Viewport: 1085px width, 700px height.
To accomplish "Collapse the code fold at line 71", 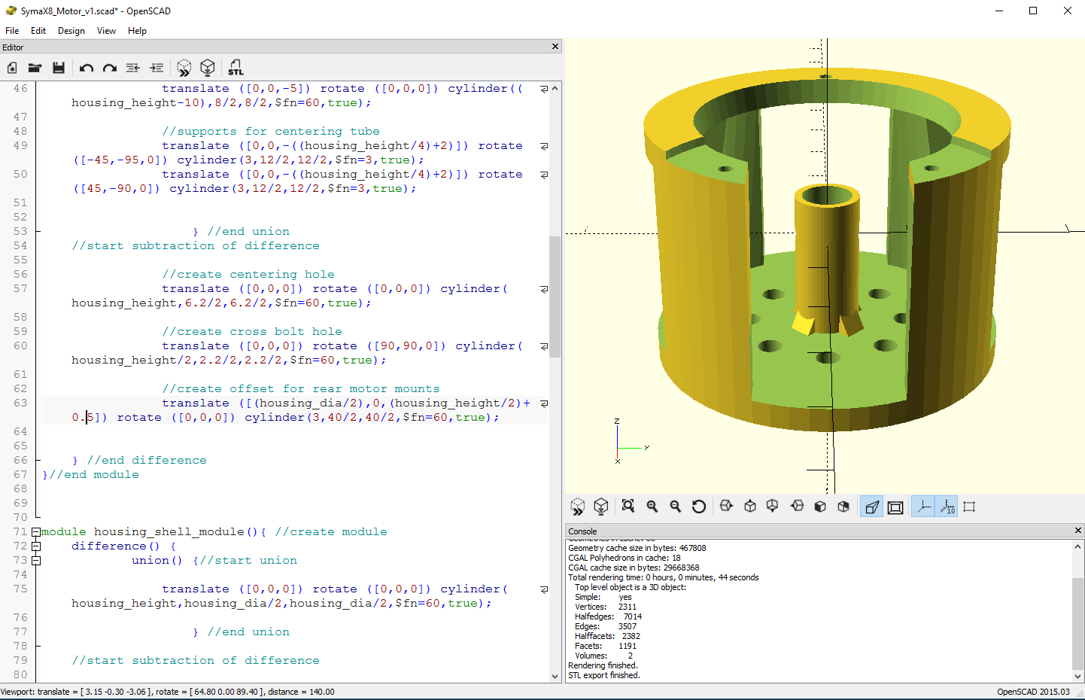I will pyautogui.click(x=35, y=532).
